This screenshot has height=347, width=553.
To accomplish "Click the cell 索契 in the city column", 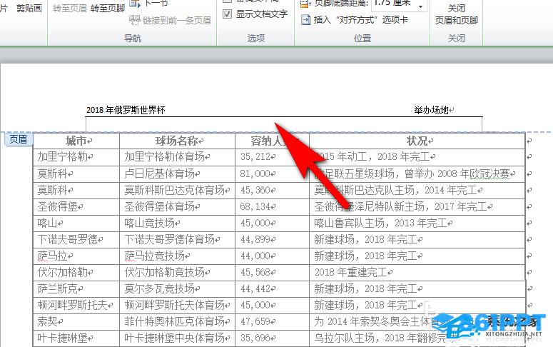I will coord(76,322).
